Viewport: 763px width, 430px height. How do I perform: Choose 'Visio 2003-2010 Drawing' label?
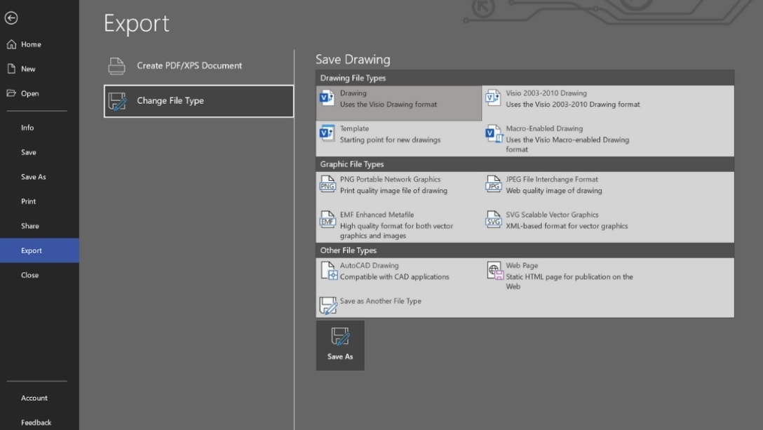tap(546, 93)
